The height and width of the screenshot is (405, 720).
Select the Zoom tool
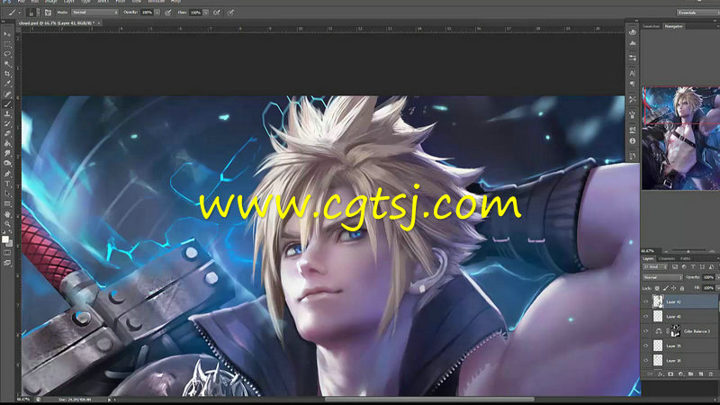[7, 223]
